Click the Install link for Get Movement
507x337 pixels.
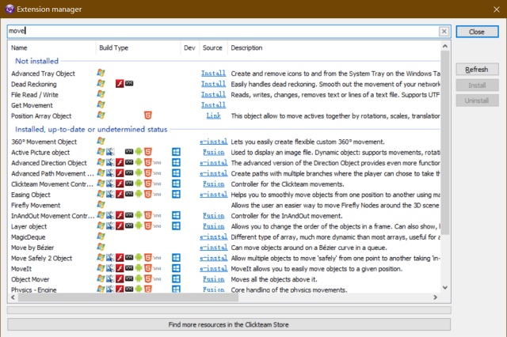pos(213,105)
